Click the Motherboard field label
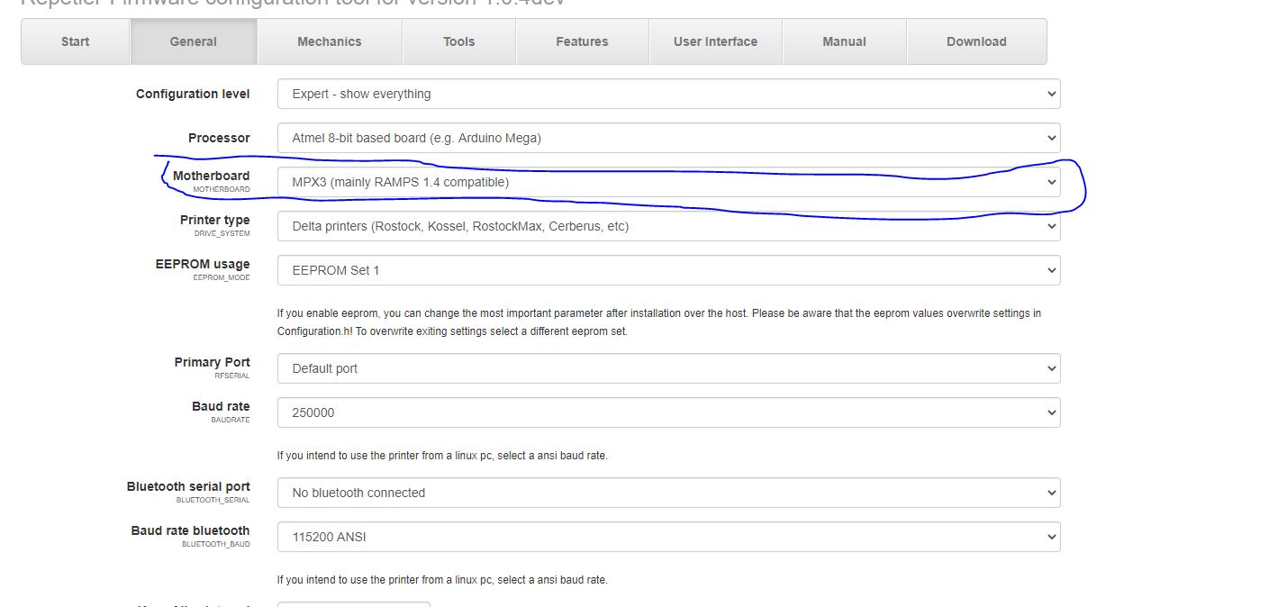Viewport: 1269px width, 607px height. [211, 177]
